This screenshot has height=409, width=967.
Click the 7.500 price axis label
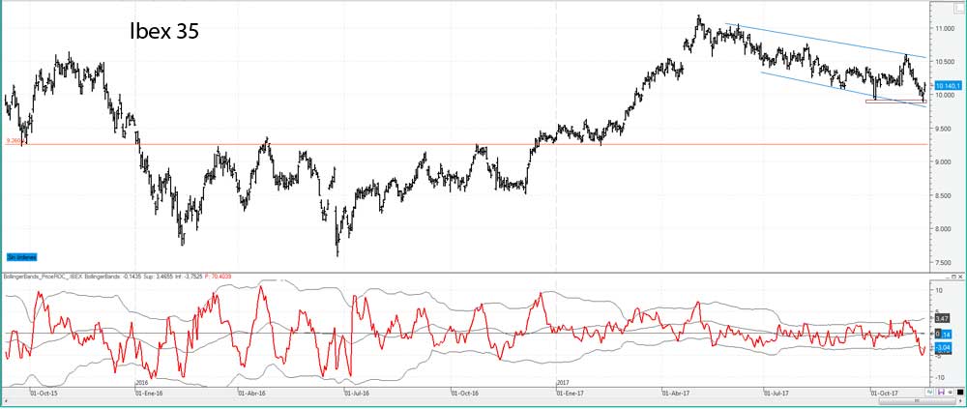pos(944,263)
